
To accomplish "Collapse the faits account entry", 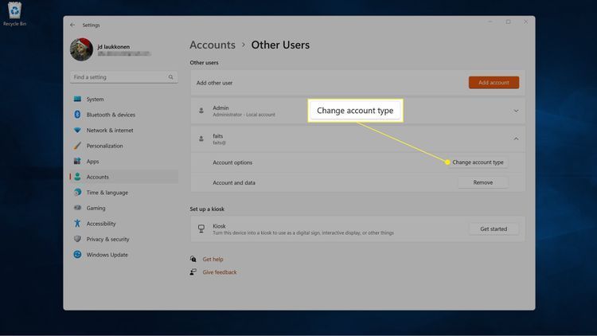I will [x=516, y=139].
